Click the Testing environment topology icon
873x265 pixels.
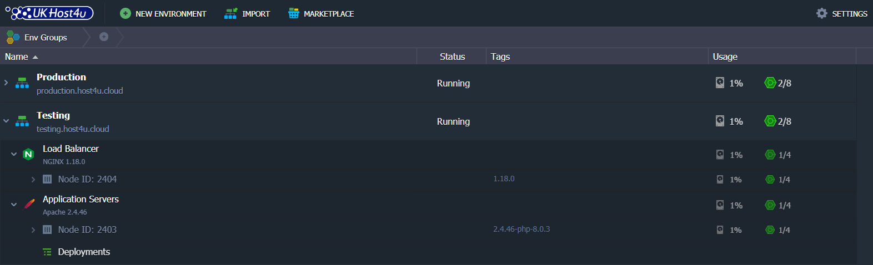[x=22, y=121]
